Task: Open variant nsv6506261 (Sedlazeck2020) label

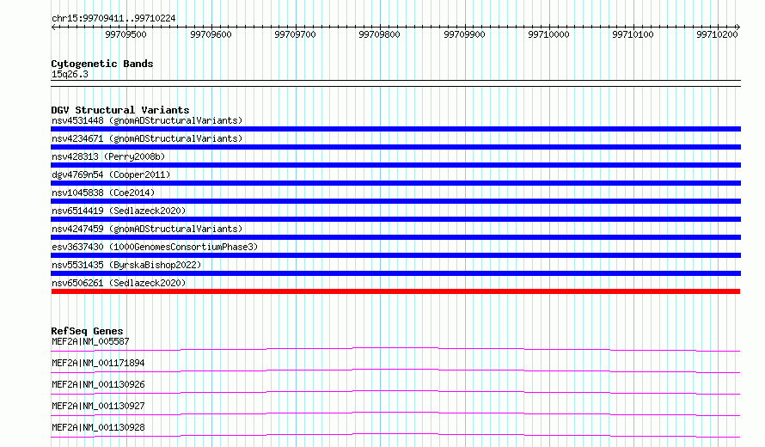Action: click(x=119, y=283)
